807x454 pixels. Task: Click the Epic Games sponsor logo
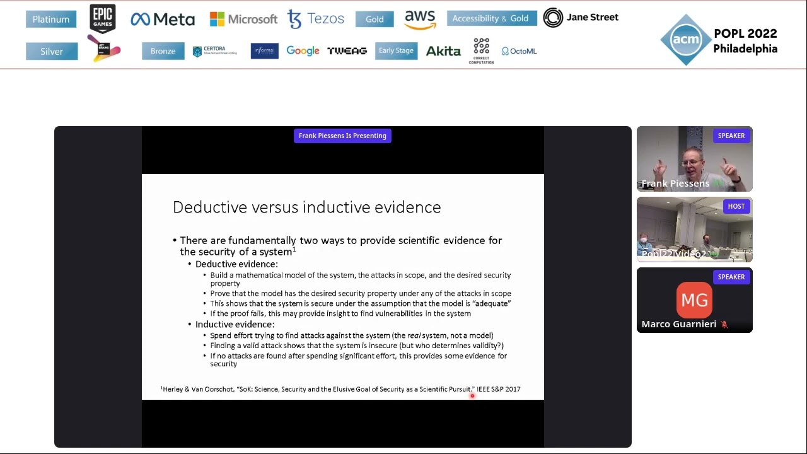(103, 18)
